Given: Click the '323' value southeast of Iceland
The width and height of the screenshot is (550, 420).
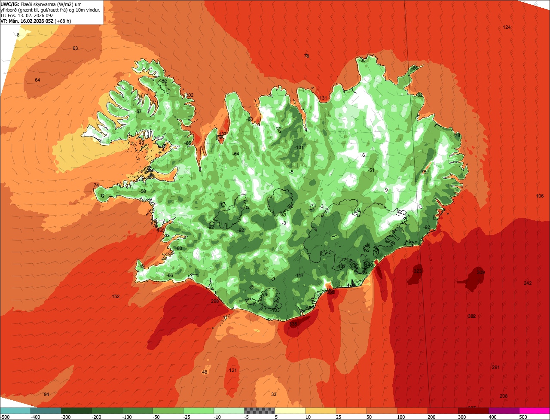Looking at the screenshot, I should click(x=418, y=271).
